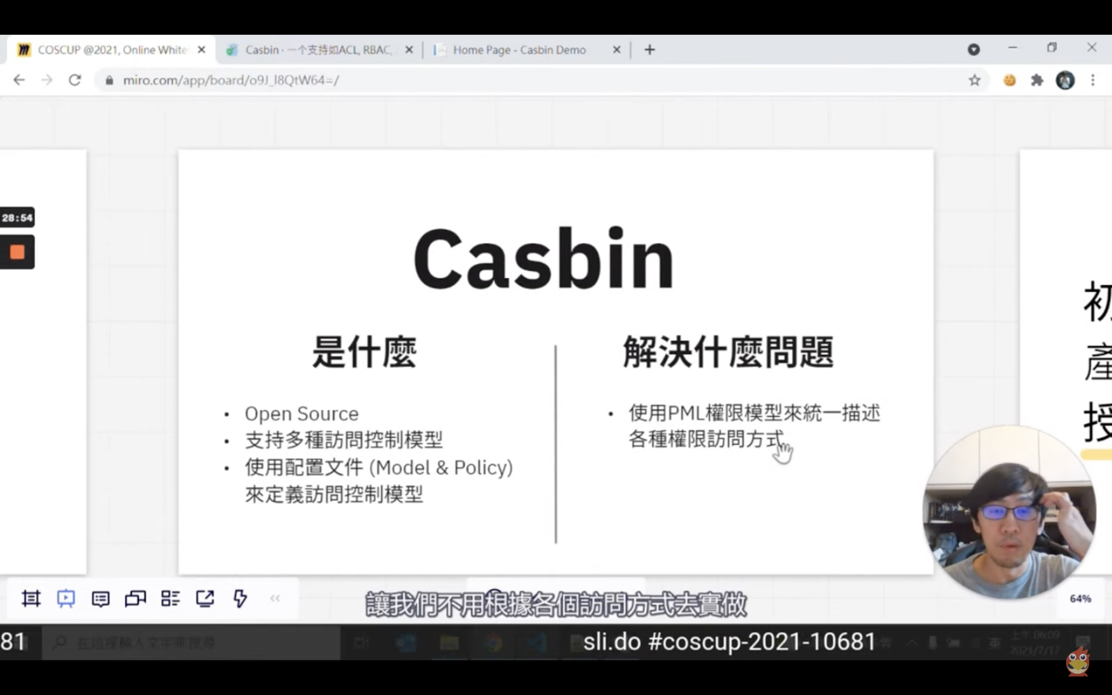Open the Miro frames panel icon
The width and height of the screenshot is (1112, 695).
tap(31, 598)
